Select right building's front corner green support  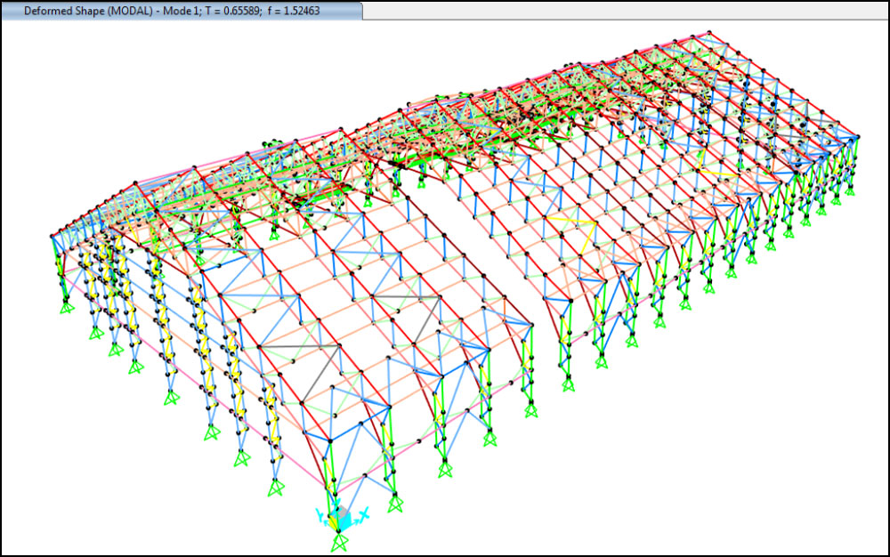[569, 383]
